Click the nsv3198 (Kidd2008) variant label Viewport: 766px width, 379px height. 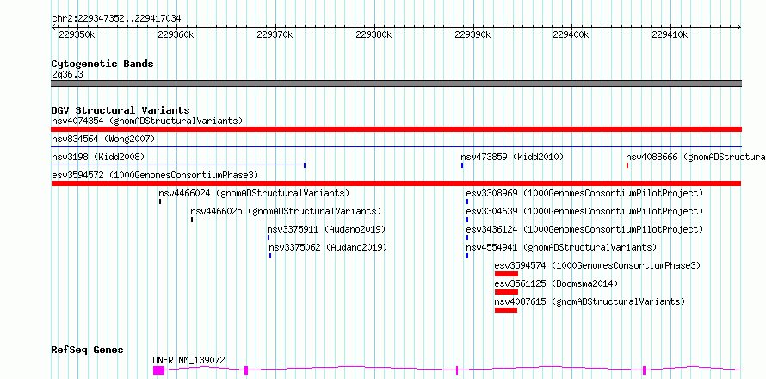98,157
